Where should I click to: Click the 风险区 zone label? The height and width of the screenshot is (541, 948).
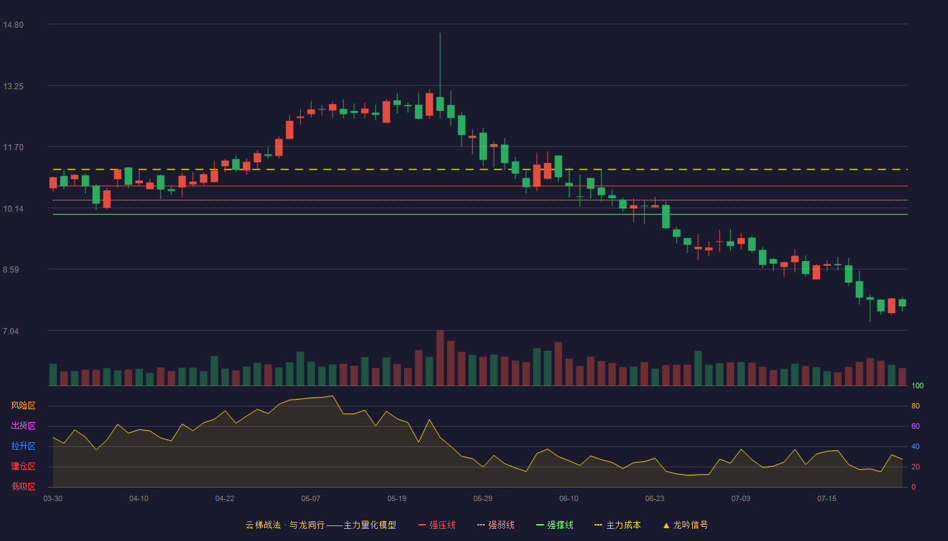point(23,406)
